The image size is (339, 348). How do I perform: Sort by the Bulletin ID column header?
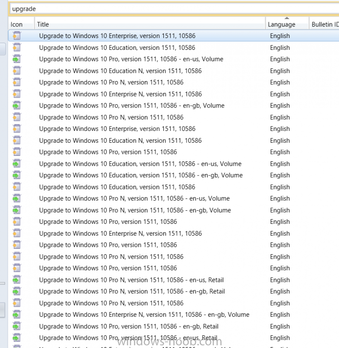[x=324, y=24]
